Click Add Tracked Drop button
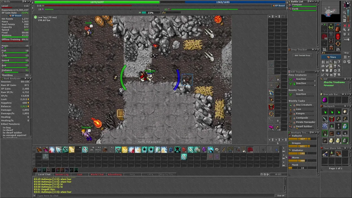This screenshot has height=198, width=352. (302, 55)
